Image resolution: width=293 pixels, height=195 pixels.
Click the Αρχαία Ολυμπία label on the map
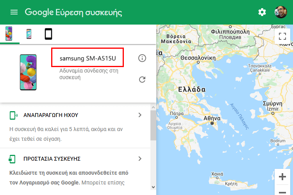pyautogui.click(x=175, y=126)
